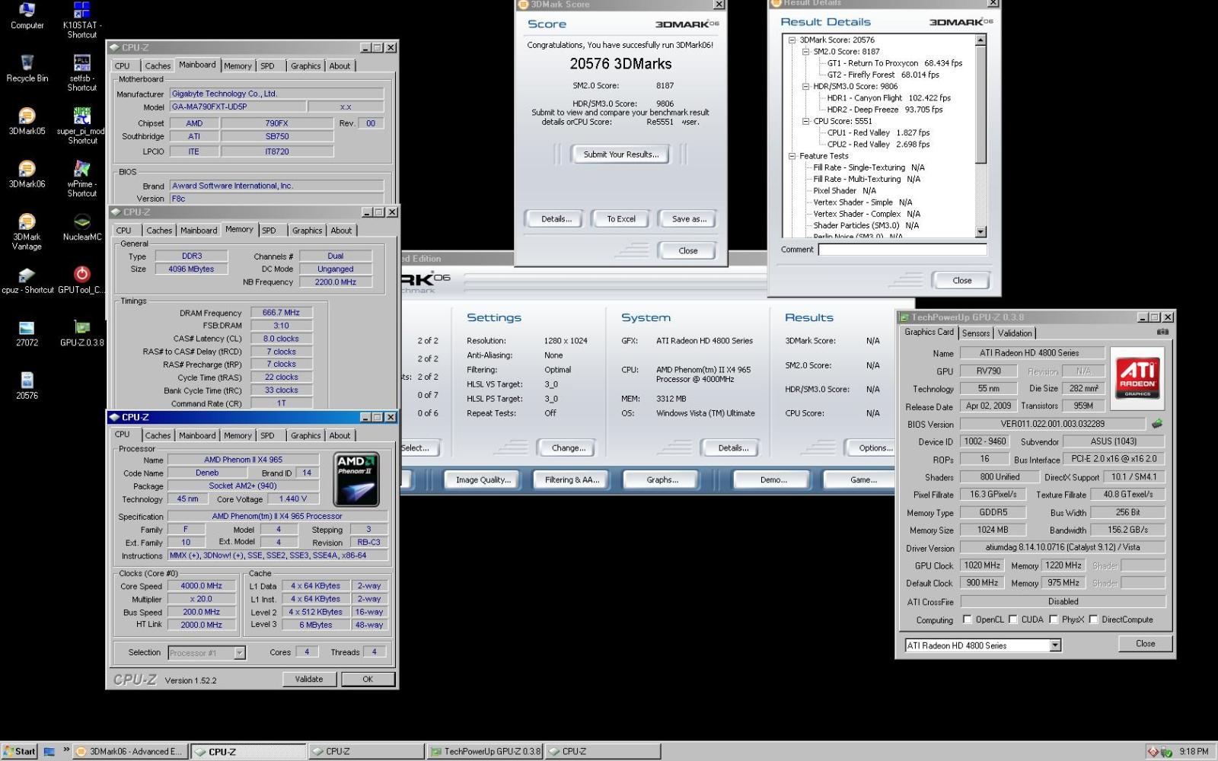
Task: Toggle the DirectCompute checkbox in GPU-Z
Action: click(x=1093, y=619)
